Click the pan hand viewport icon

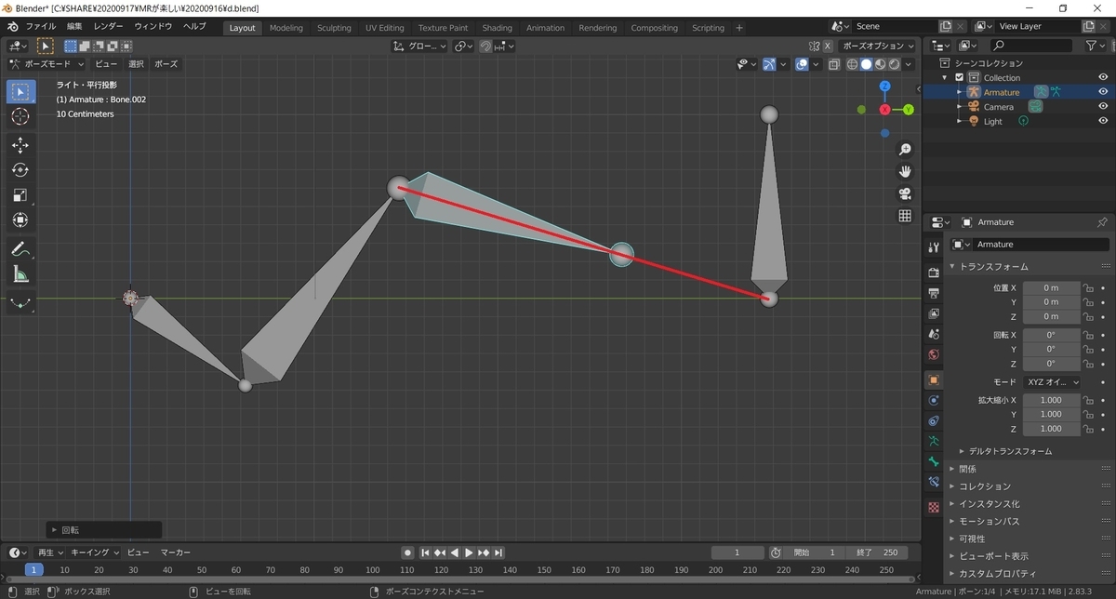tap(904, 171)
